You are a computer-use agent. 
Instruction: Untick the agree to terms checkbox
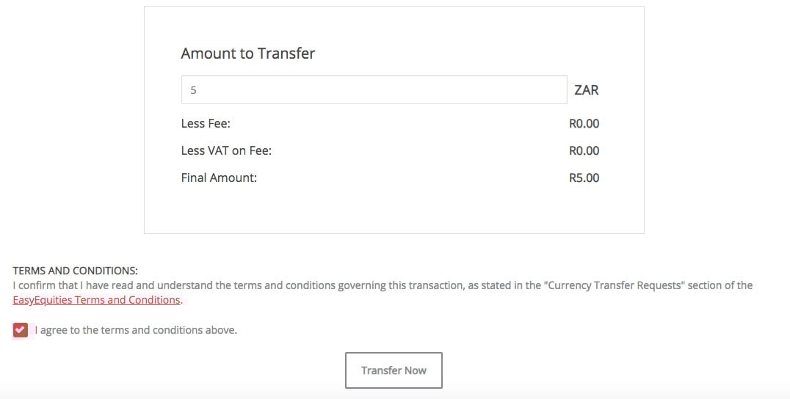click(20, 330)
